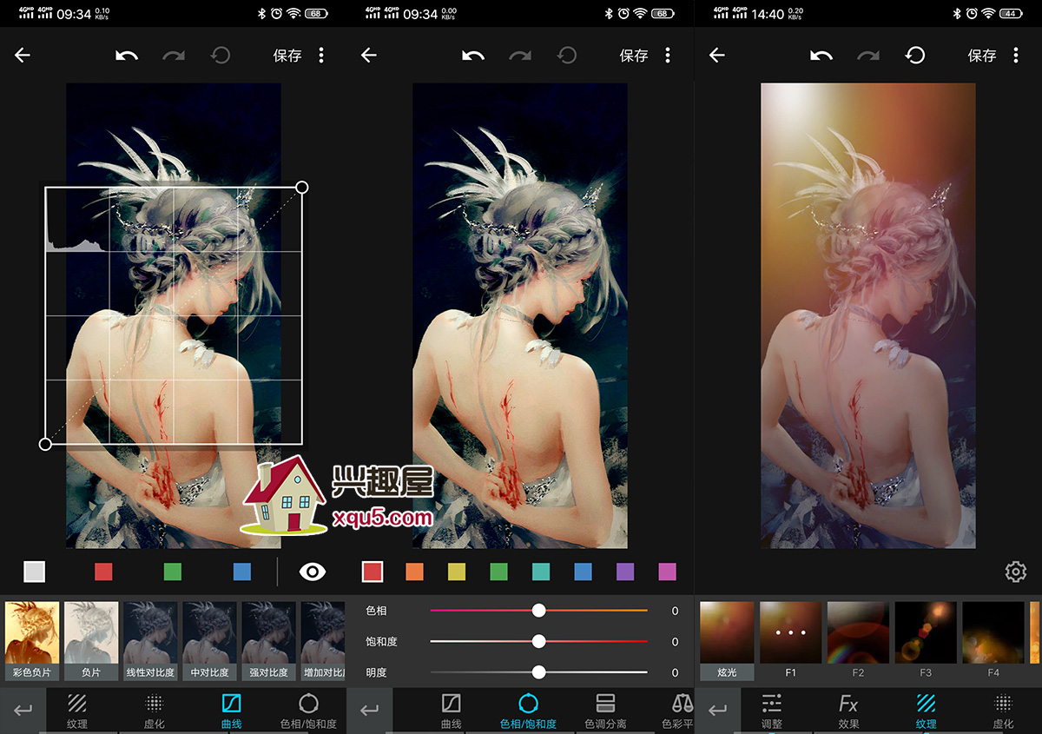Screen dimensions: 1042x734
Task: Toggle the eye preview icon on the curves screen
Action: point(313,571)
